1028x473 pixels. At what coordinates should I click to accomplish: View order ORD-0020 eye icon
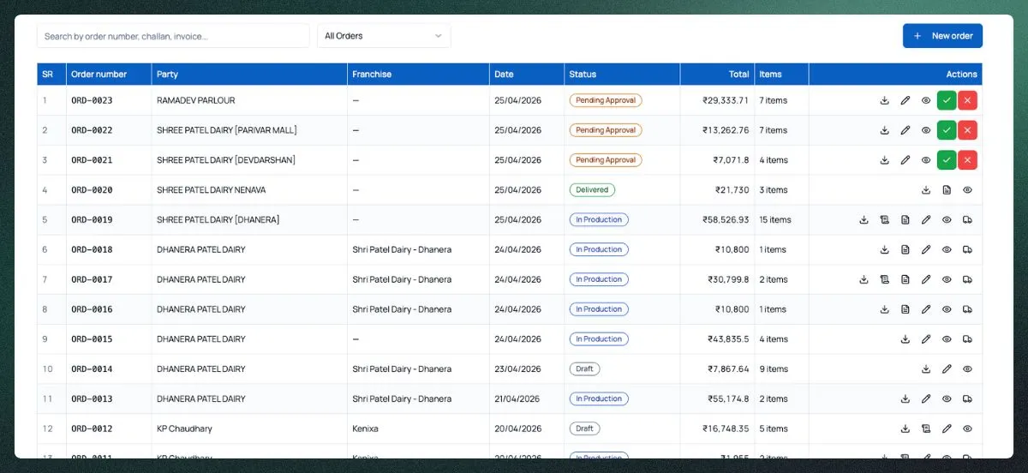pos(967,190)
